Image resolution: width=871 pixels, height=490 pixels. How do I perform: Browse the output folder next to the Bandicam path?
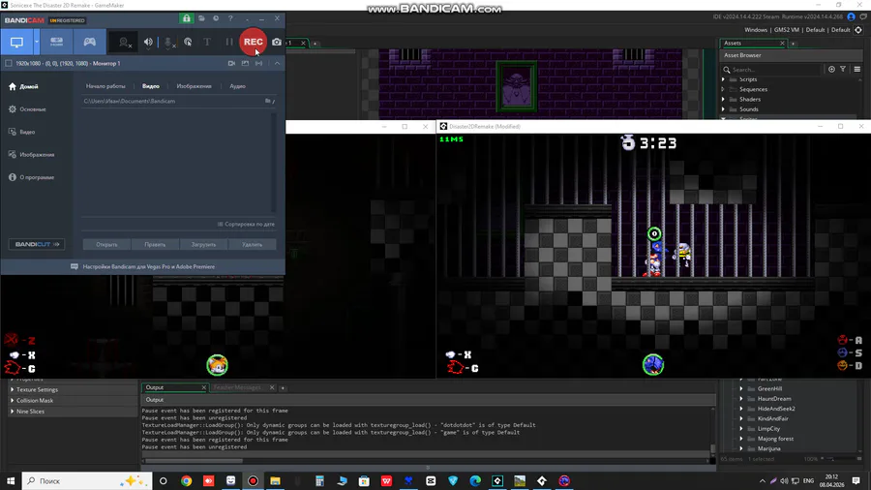[x=269, y=101]
